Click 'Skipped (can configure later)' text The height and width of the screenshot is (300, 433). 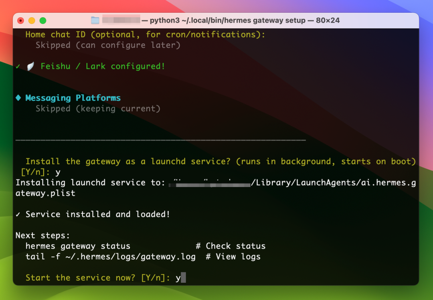coord(108,45)
